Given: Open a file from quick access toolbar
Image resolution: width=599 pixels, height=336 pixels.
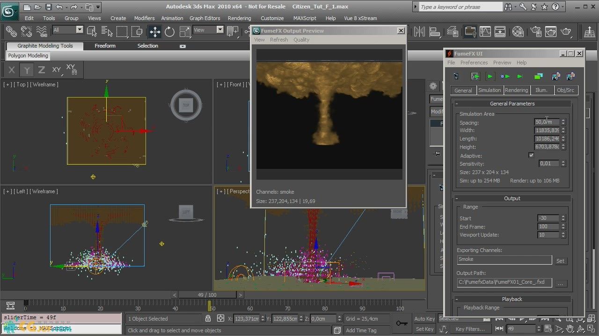Looking at the screenshot, I should click(38, 7).
